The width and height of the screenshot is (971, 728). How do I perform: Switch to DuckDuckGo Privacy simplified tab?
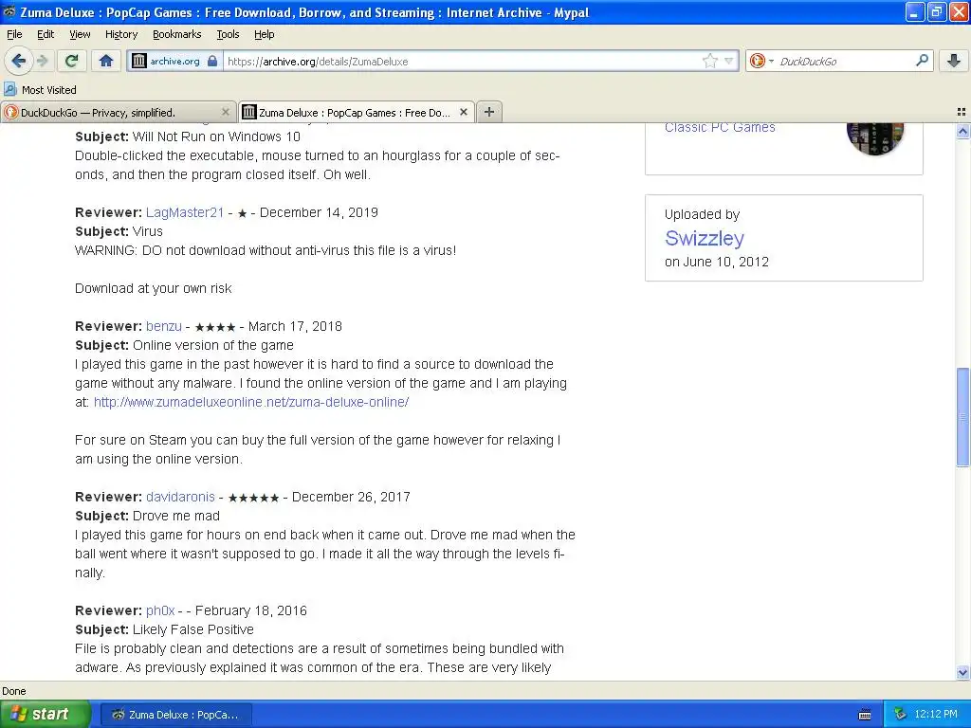pos(119,112)
